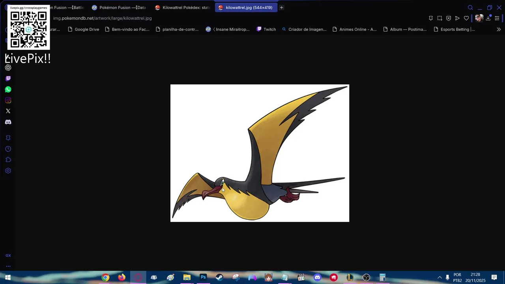Take a snapshot with the address bar tool
505x284 pixels.
[x=440, y=18]
